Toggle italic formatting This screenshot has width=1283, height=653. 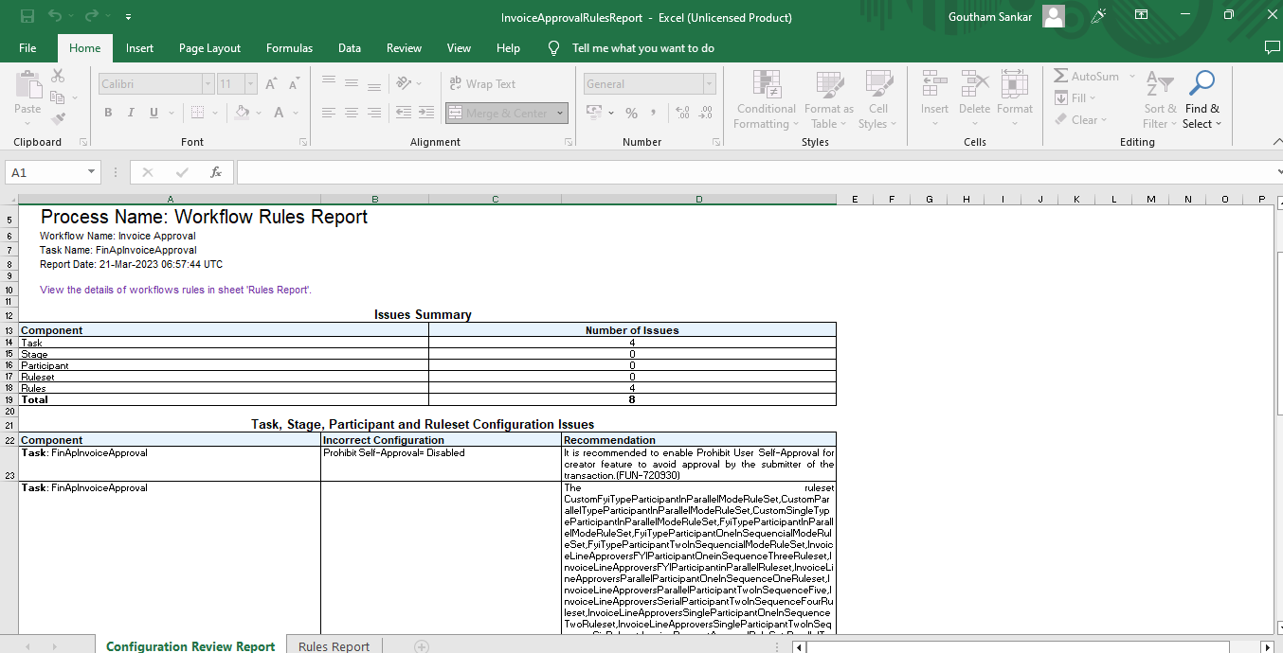(130, 112)
